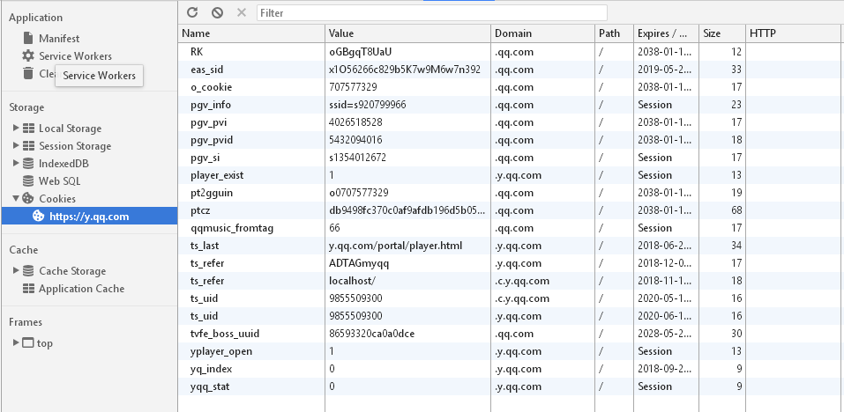Click value ssid=s920799966
Screen dimensions: 844x412
(x=368, y=105)
